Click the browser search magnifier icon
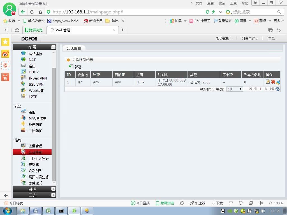This screenshot has width=287, height=215. coord(279,12)
